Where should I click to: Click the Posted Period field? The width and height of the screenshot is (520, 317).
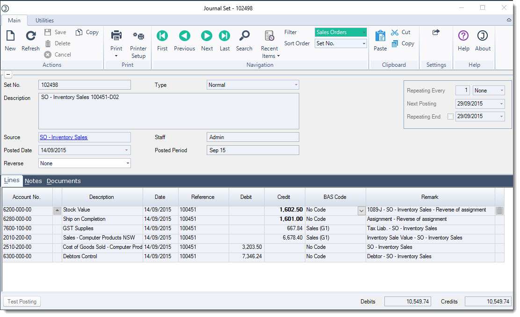(x=253, y=150)
